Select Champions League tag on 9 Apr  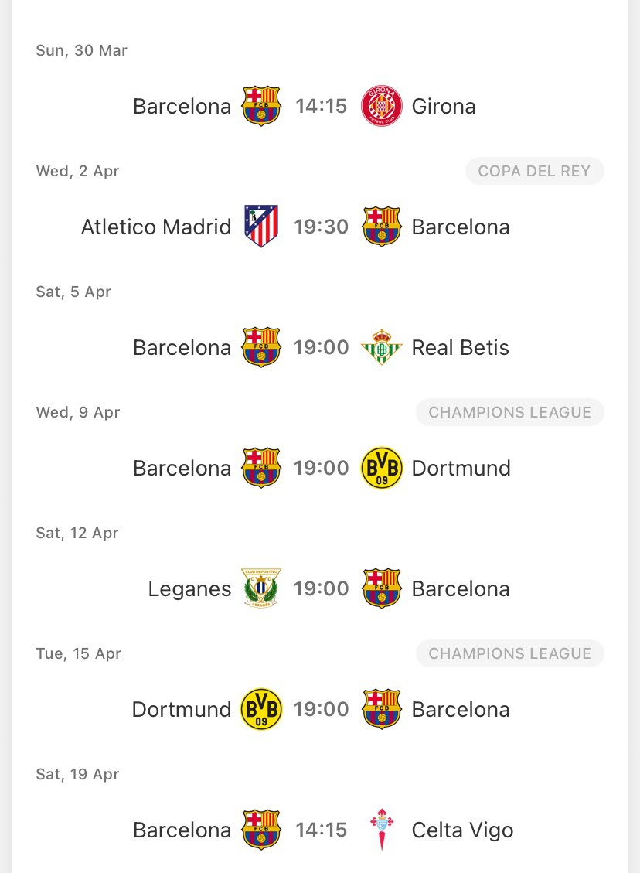pos(510,412)
